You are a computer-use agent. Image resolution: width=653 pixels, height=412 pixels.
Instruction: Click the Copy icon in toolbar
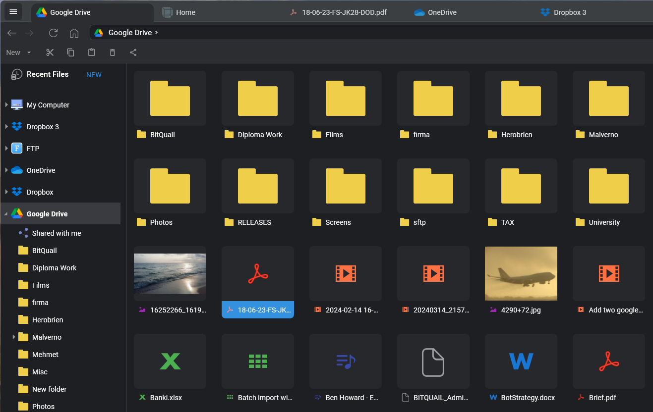pos(70,52)
